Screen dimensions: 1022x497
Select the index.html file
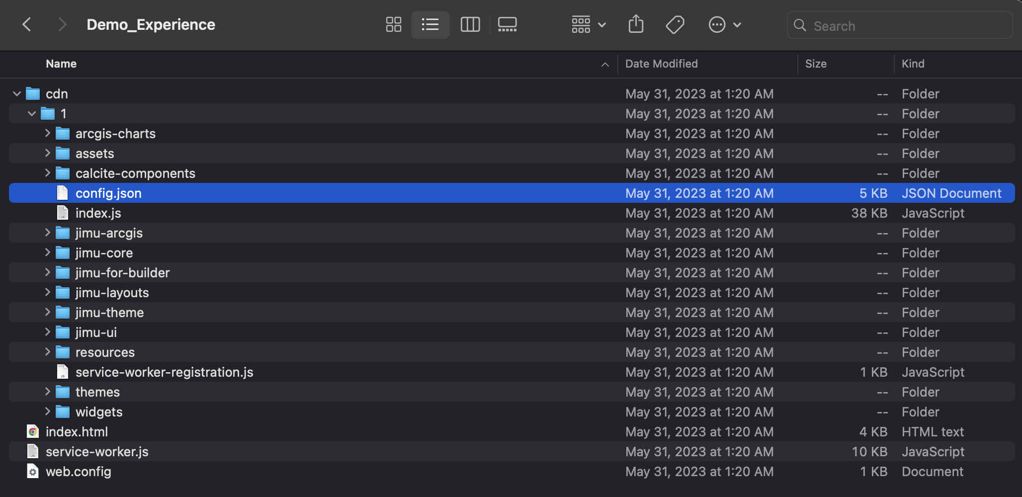77,432
